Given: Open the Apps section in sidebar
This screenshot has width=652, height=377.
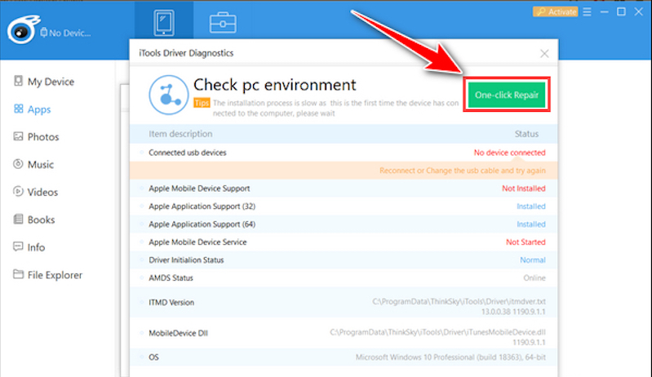Looking at the screenshot, I should pyautogui.click(x=38, y=109).
